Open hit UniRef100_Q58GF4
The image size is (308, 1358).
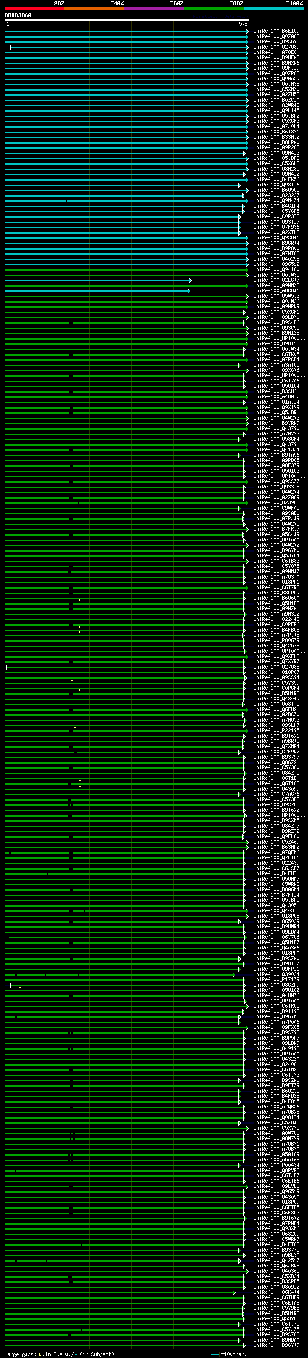tap(276, 439)
